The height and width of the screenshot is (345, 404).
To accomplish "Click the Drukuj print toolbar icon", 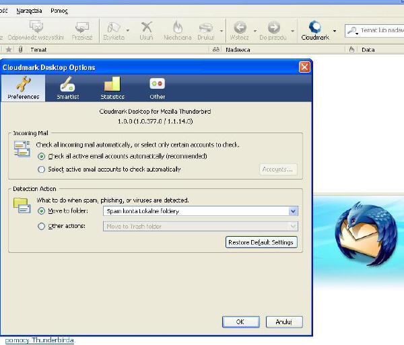I will (x=205, y=30).
